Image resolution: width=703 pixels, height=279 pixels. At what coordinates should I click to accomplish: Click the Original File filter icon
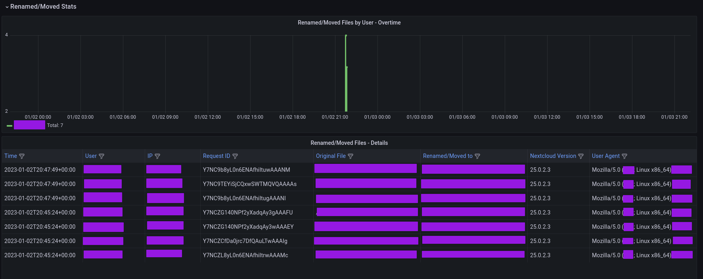pos(351,156)
